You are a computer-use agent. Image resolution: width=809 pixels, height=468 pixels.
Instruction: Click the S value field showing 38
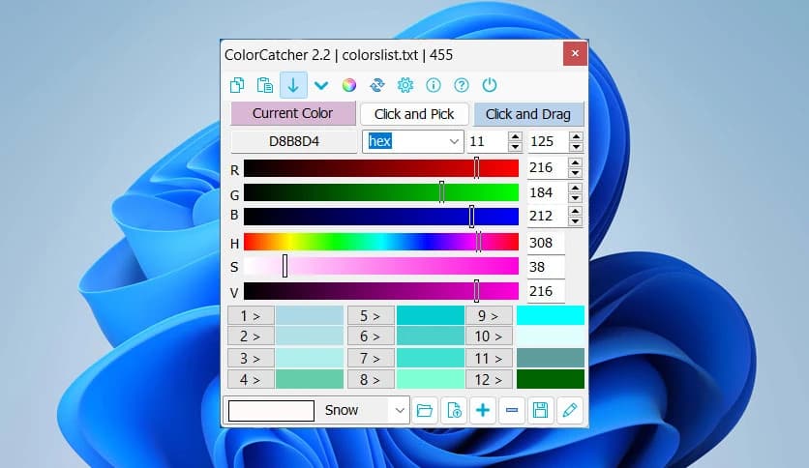point(546,267)
